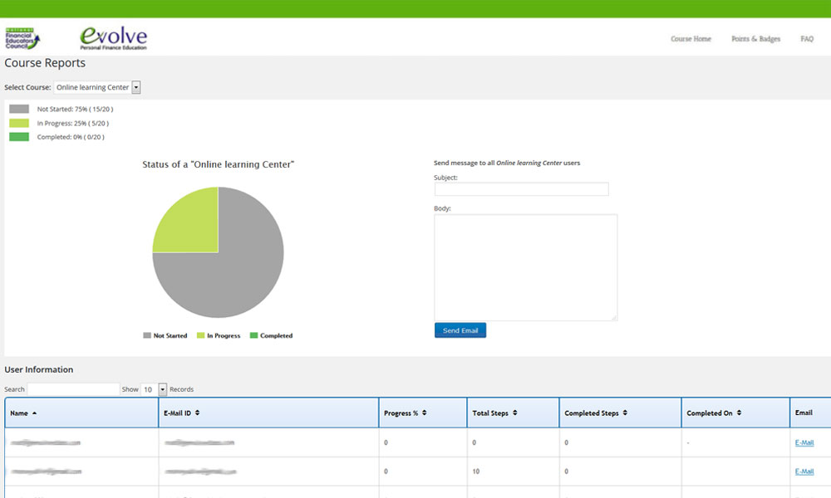Viewport: 831px width, 498px height.
Task: Click Total Steps value 10 in second row
Action: pos(476,471)
